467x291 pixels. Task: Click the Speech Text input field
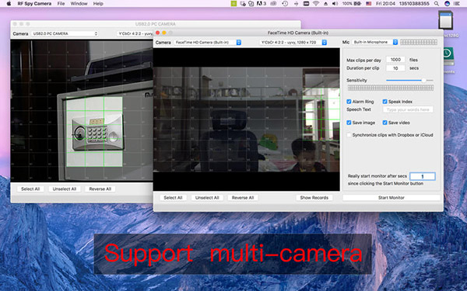(x=408, y=109)
